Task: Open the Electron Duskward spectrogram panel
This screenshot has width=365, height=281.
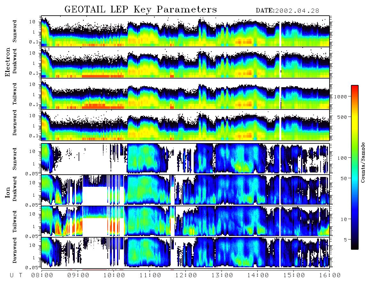Action: (185, 62)
